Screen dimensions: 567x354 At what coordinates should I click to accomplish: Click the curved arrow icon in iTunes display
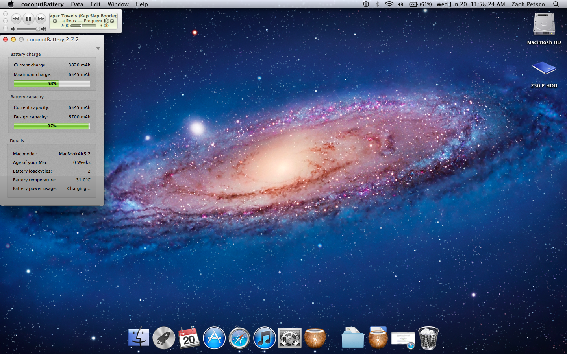(112, 21)
